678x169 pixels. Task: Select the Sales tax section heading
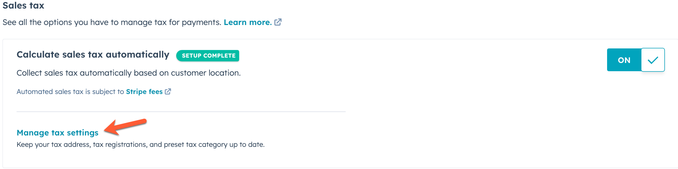pos(23,5)
